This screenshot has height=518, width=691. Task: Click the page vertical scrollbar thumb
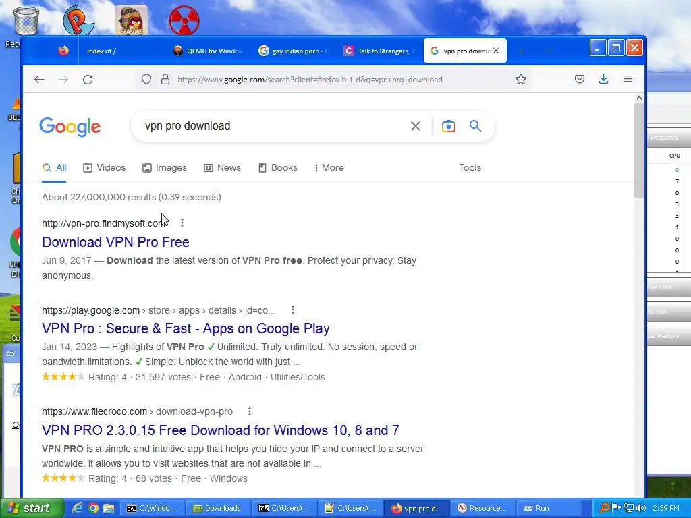(639, 150)
